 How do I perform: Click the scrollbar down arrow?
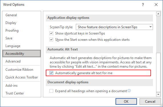click(158, 94)
